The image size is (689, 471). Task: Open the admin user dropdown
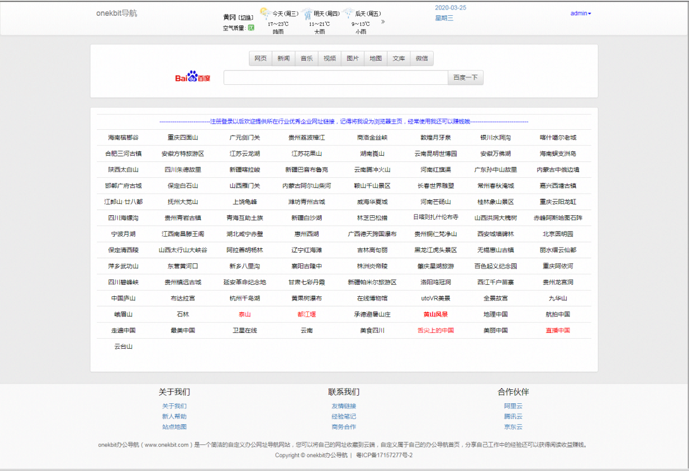(580, 13)
